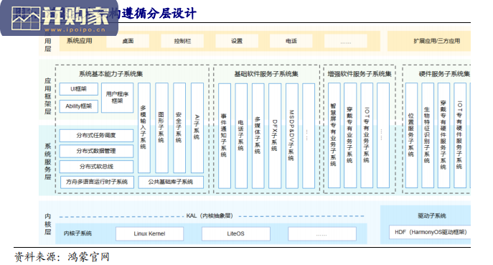
Task: Select the LiteOS box
Action: tap(236, 234)
